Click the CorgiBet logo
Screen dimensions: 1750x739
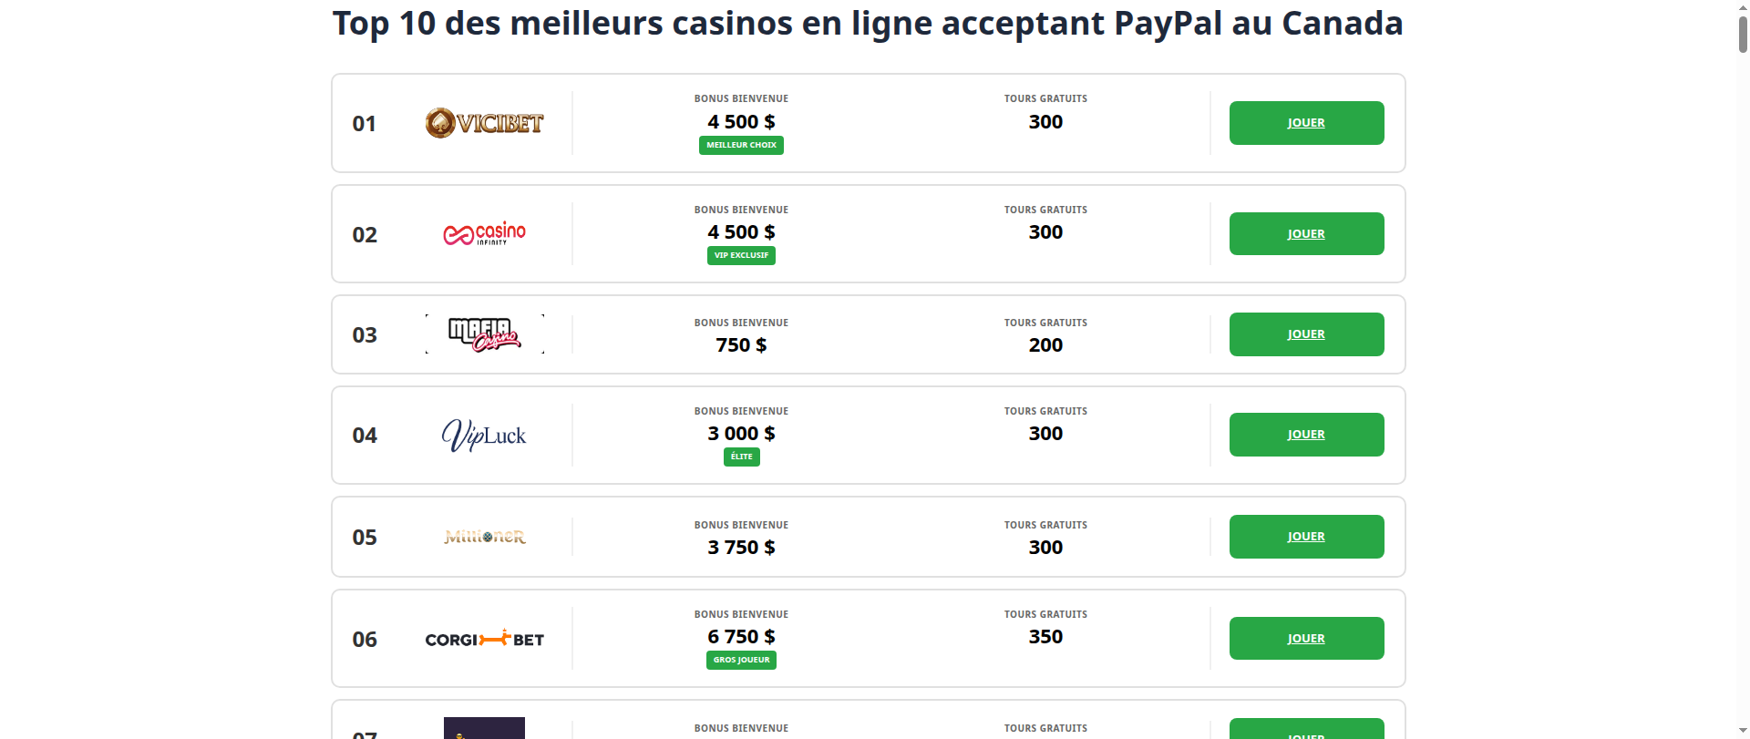[484, 639]
